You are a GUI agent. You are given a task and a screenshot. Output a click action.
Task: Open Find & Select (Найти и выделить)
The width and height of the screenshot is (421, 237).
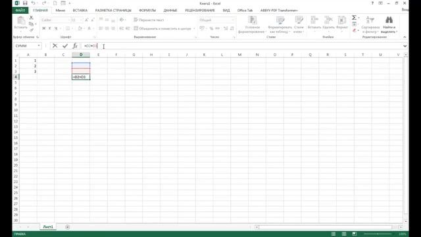[x=389, y=25]
